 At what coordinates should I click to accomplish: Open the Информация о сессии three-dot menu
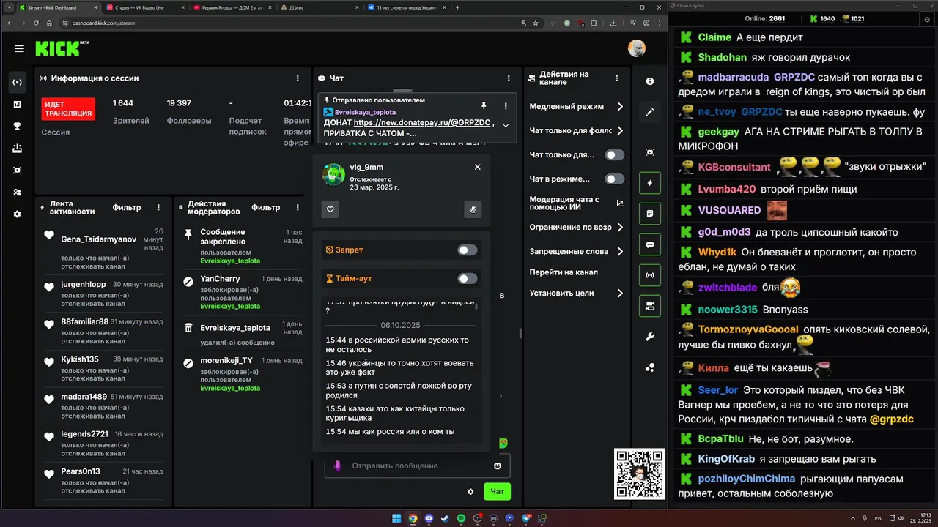(298, 78)
